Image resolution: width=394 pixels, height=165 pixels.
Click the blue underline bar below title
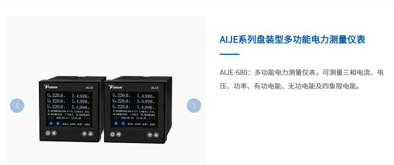[x=230, y=54]
